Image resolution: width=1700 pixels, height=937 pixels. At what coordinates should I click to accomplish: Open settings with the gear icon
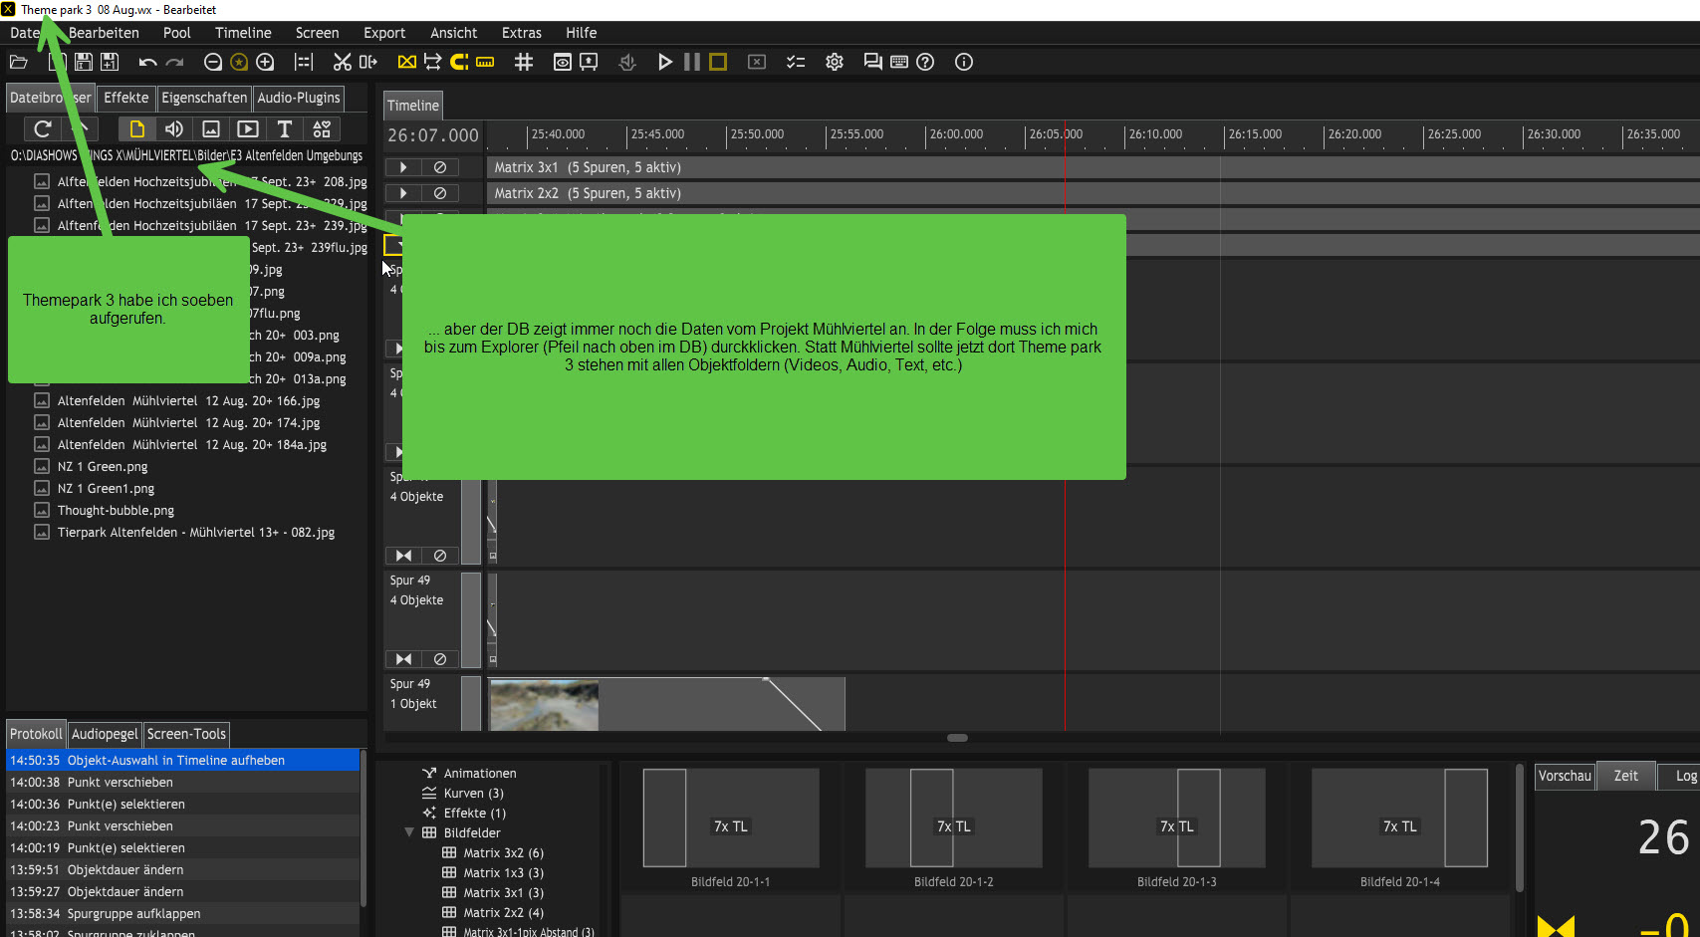coord(835,62)
